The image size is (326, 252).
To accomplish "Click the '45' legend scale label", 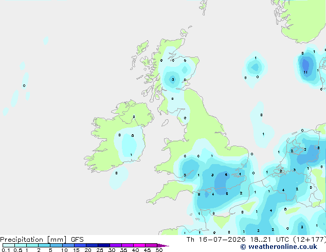I will tap(147, 250).
